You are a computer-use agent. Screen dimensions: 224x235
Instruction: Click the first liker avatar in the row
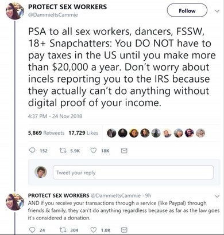pyautogui.click(x=111, y=133)
